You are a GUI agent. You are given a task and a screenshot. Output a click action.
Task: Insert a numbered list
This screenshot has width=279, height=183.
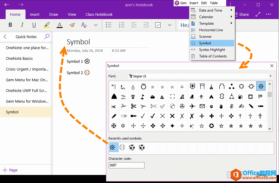pyautogui.click(x=121, y=25)
